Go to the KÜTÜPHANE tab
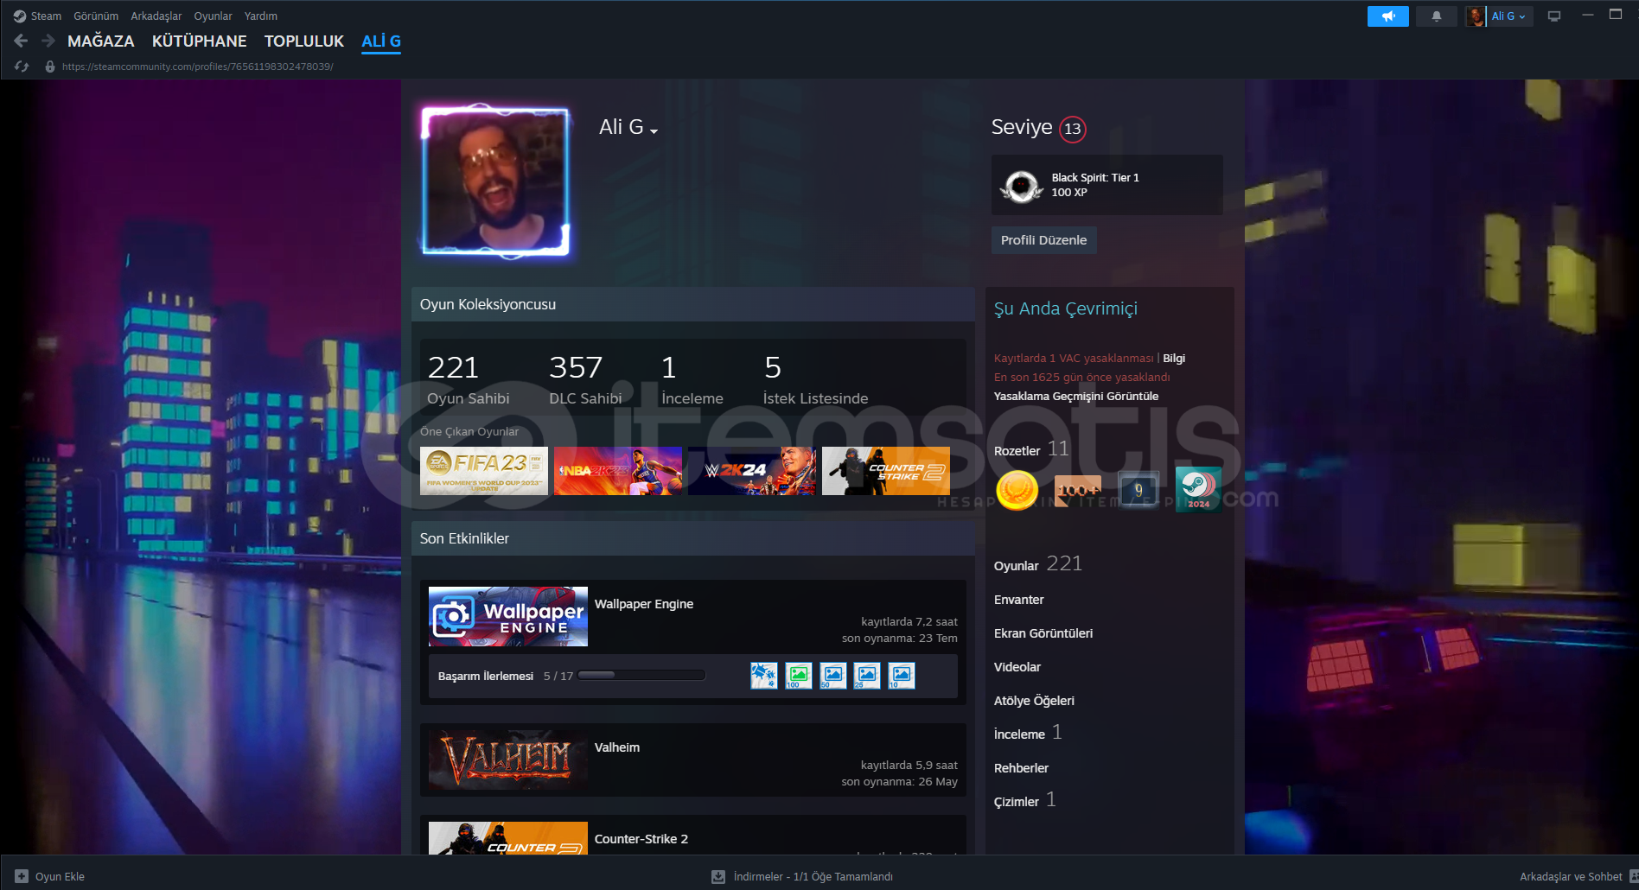 click(200, 41)
